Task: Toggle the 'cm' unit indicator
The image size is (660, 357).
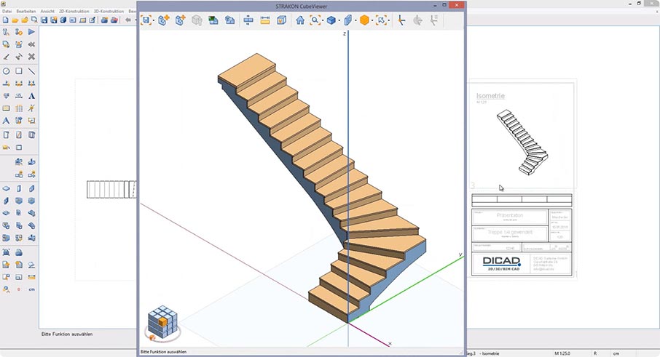Action: (32, 289)
